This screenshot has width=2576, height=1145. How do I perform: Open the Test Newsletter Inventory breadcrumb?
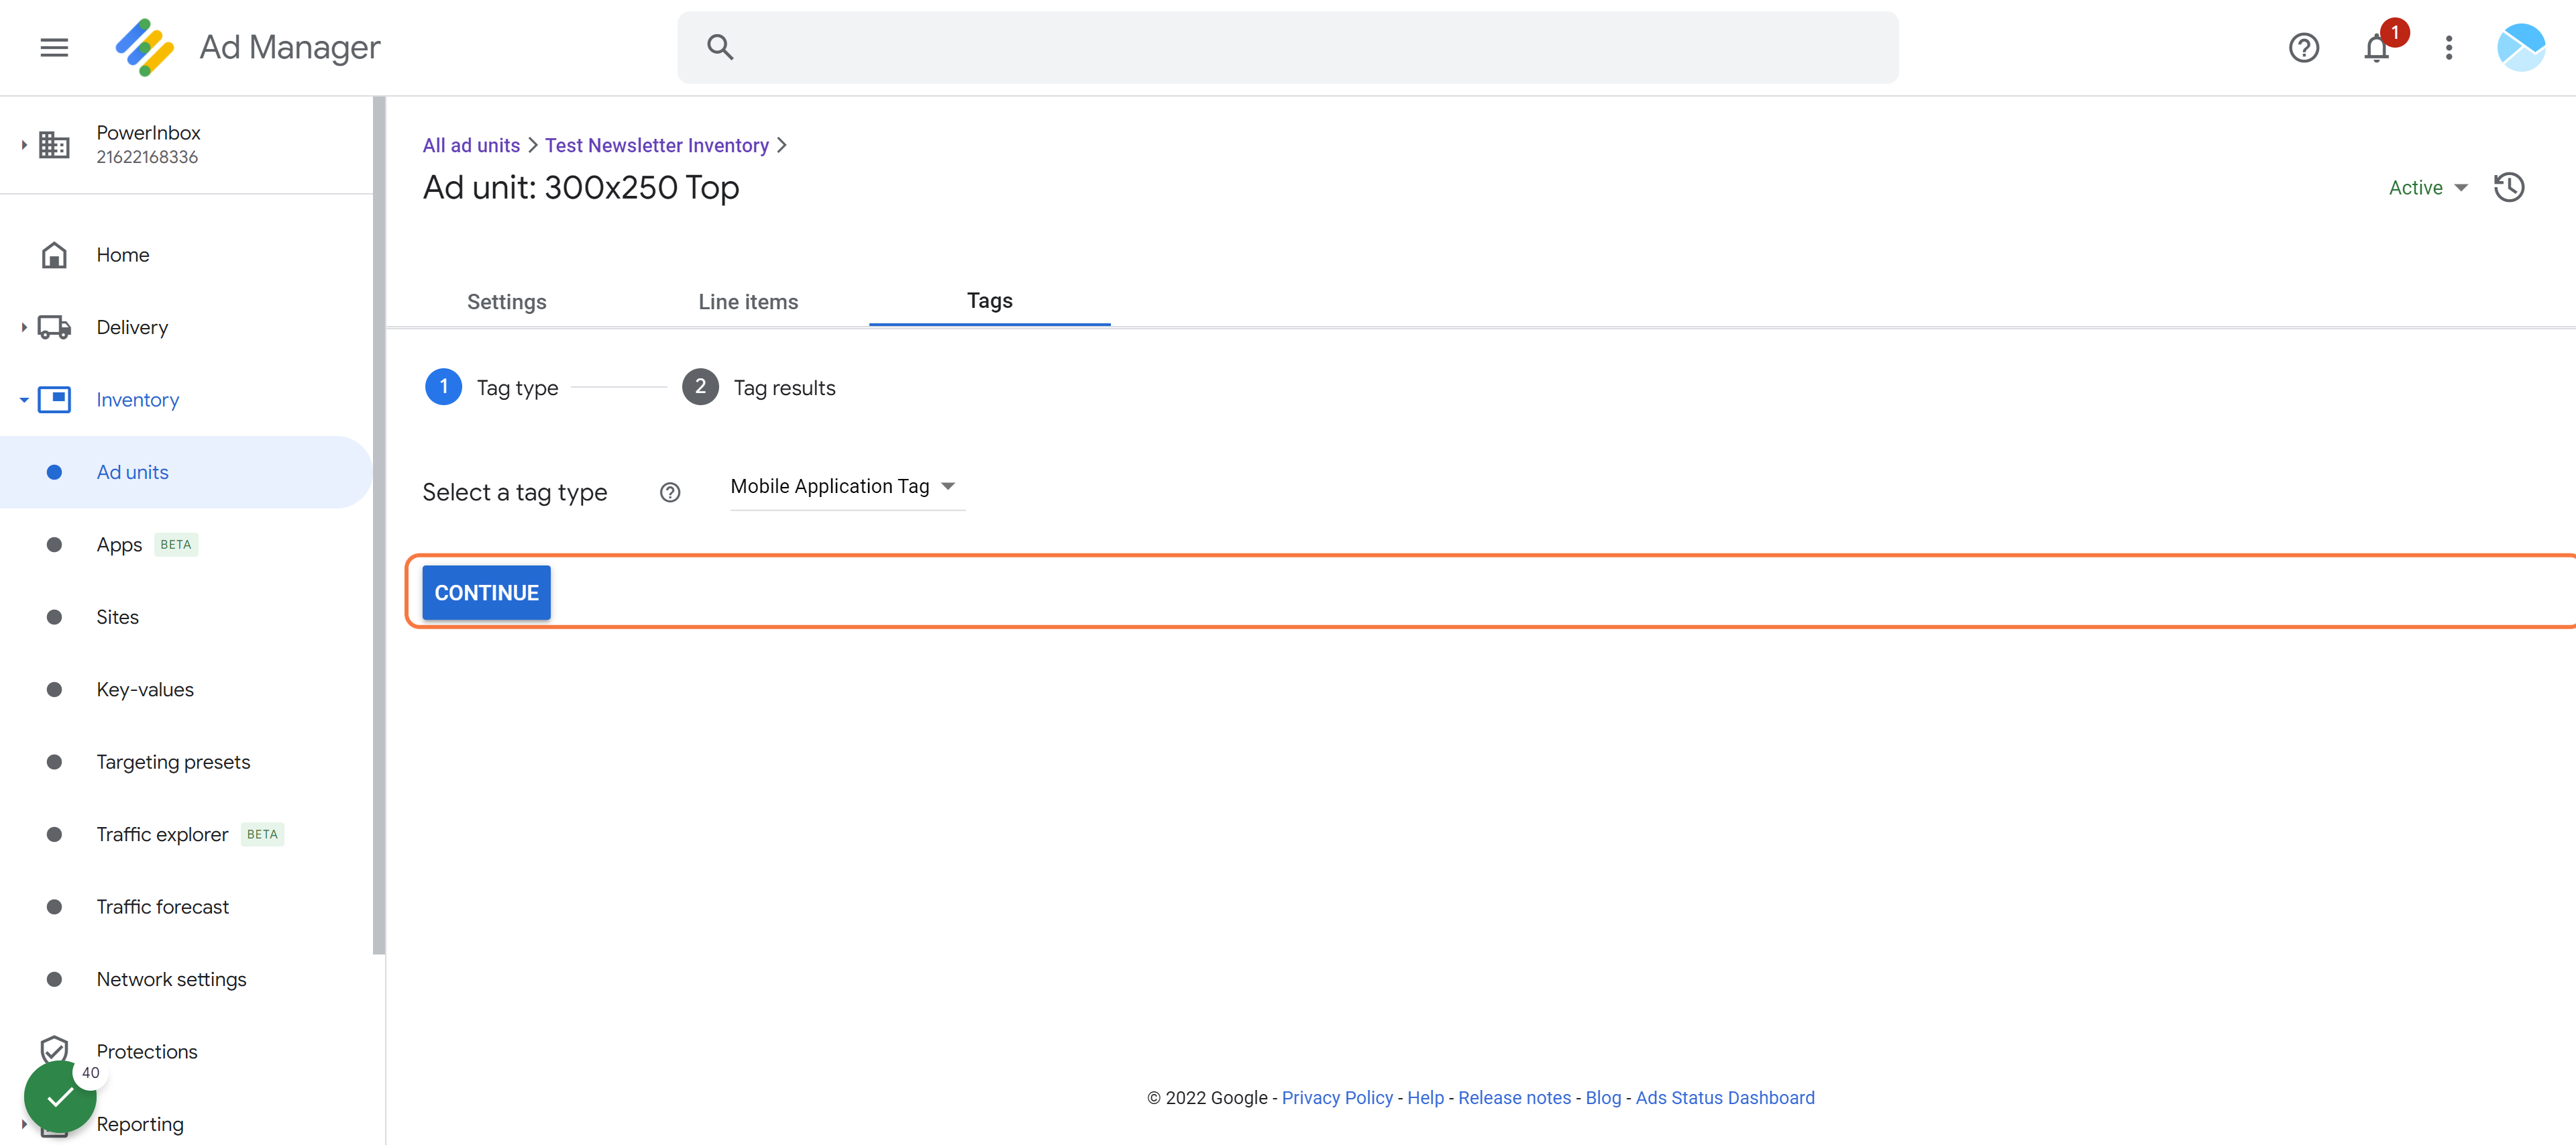[x=656, y=145]
